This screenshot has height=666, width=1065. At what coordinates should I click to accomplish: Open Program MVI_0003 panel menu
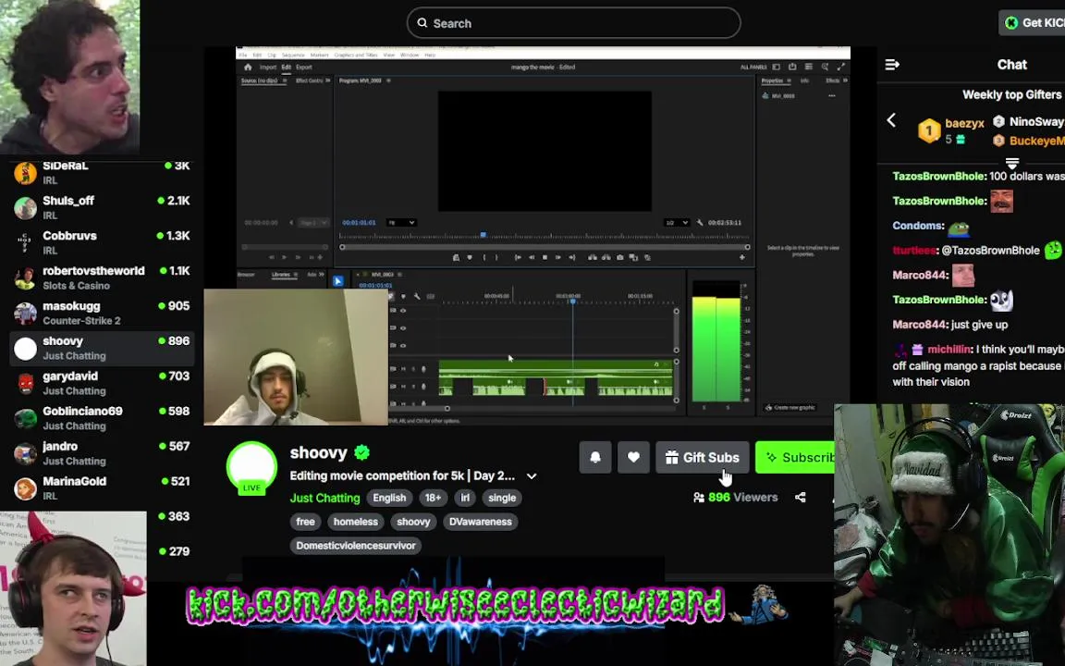coord(388,80)
